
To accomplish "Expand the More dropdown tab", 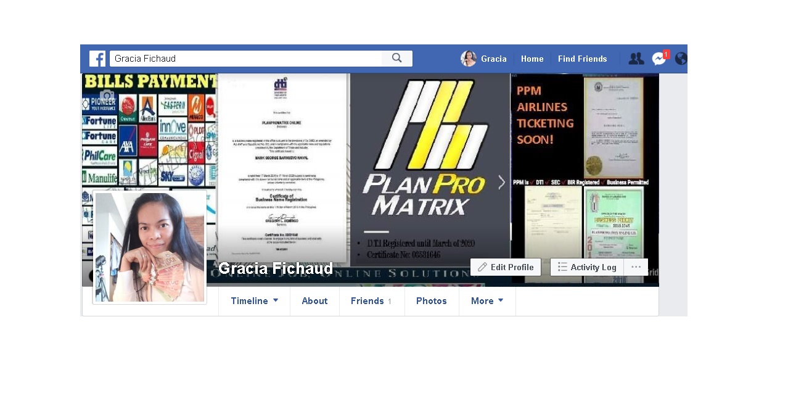I will coord(487,301).
